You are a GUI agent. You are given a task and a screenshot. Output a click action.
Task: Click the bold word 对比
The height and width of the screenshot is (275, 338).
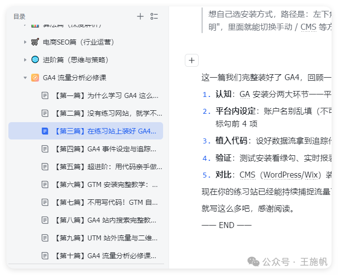tap(223, 175)
